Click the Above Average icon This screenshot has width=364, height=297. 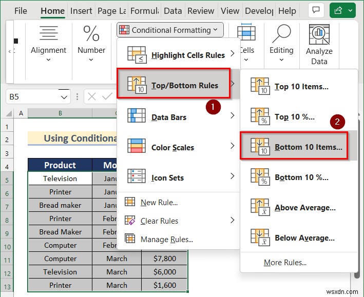coord(260,207)
